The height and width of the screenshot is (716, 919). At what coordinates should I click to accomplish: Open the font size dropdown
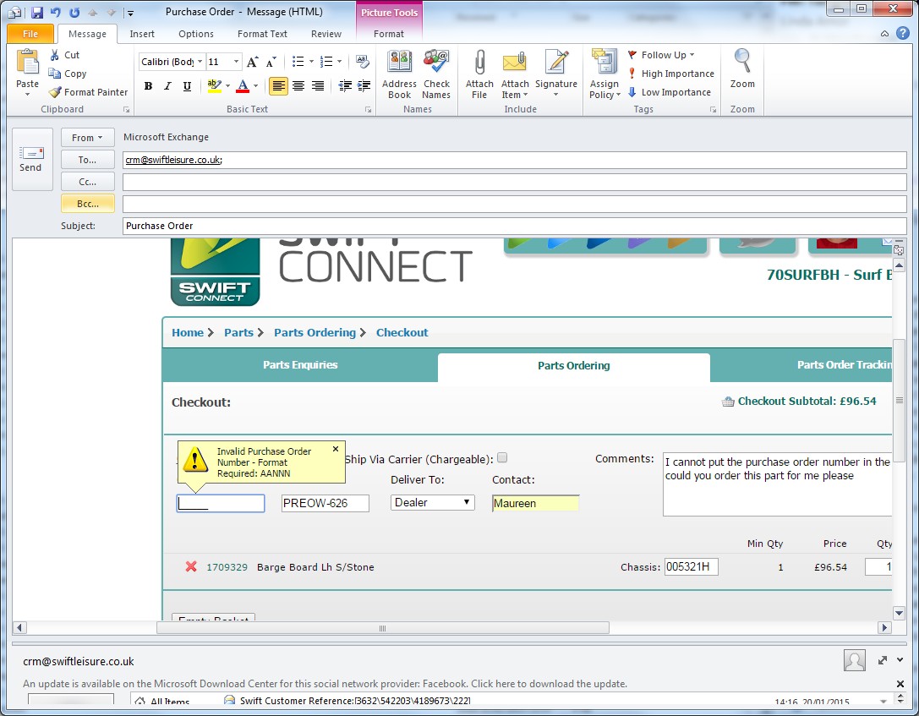pyautogui.click(x=236, y=62)
